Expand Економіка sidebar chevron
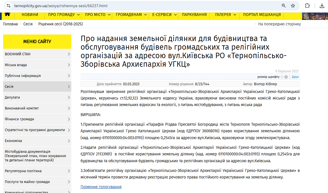This screenshot has height=193, width=328. tap(69, 141)
